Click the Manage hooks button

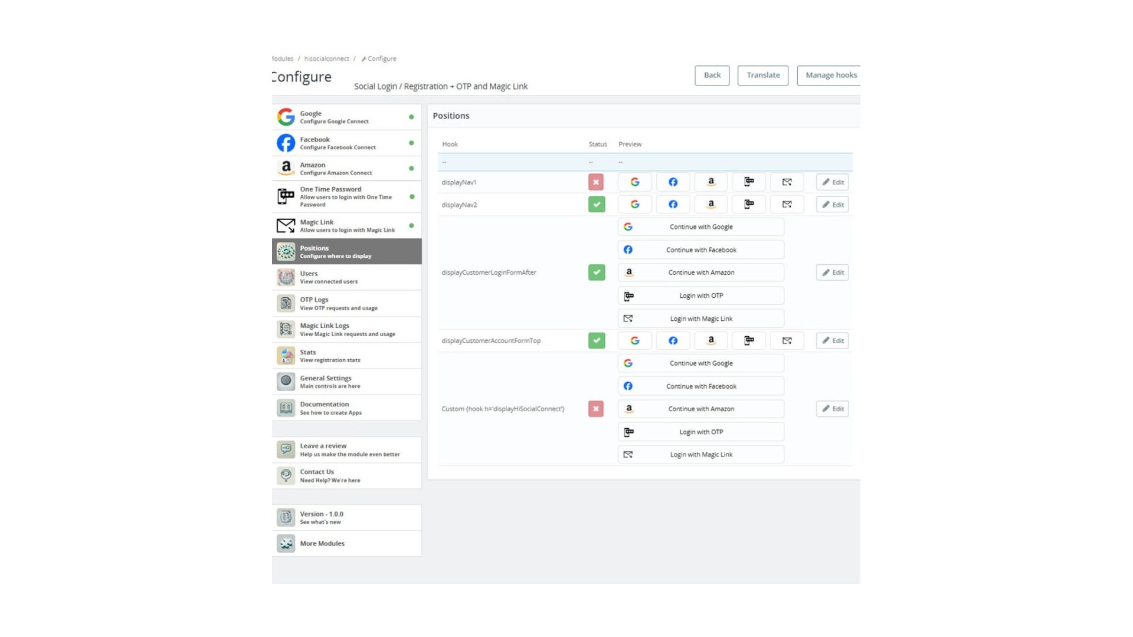coord(830,75)
